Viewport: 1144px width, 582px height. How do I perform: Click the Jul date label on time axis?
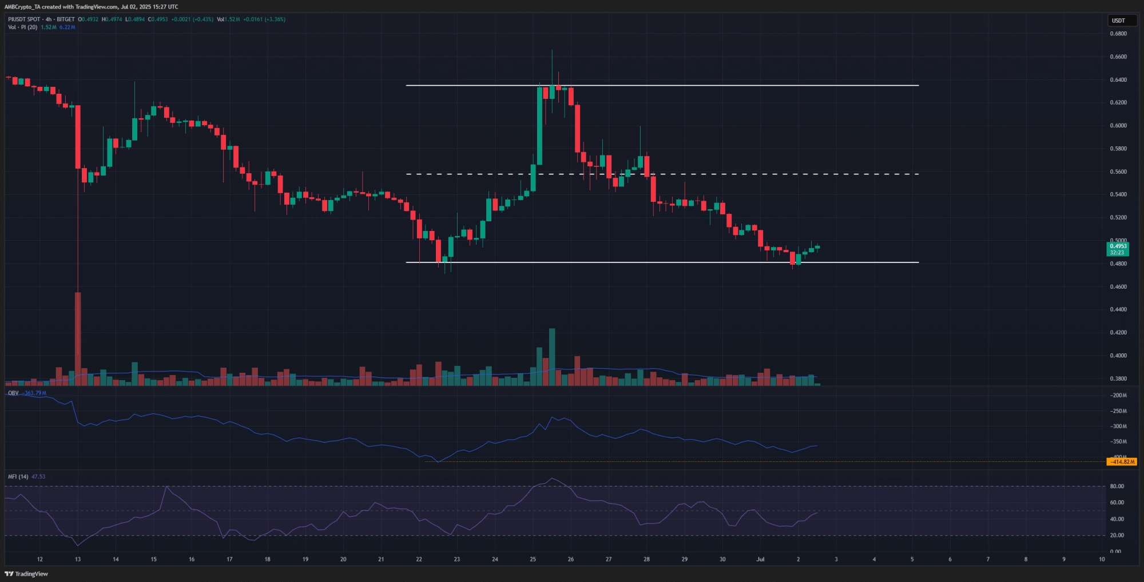[760, 559]
